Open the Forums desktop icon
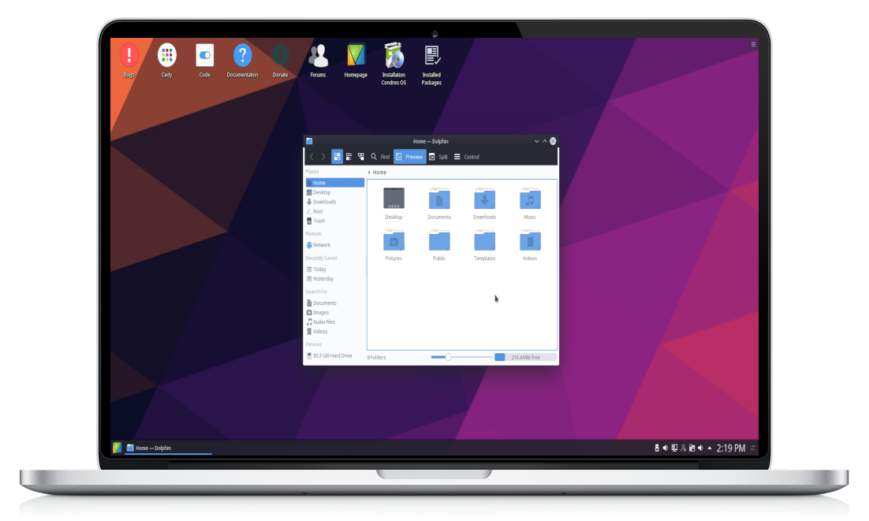The image size is (869, 521). tap(318, 61)
